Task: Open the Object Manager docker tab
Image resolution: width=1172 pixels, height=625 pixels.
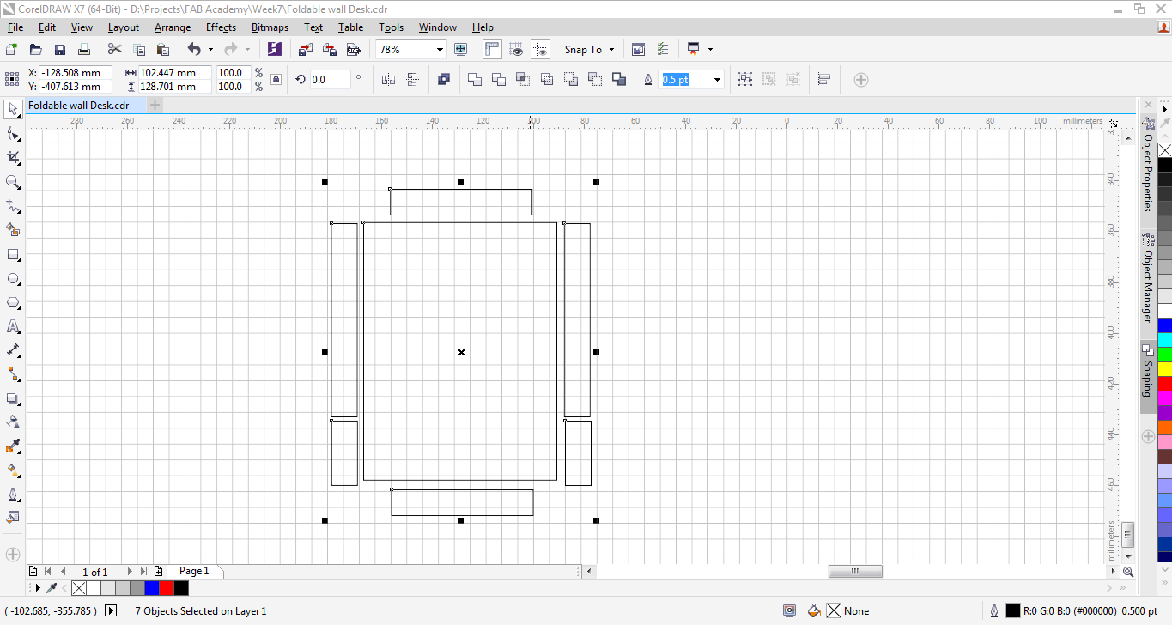Action: [1147, 285]
